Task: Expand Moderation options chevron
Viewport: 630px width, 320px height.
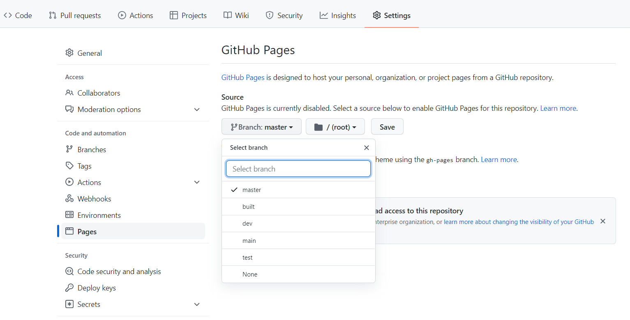Action: (197, 110)
